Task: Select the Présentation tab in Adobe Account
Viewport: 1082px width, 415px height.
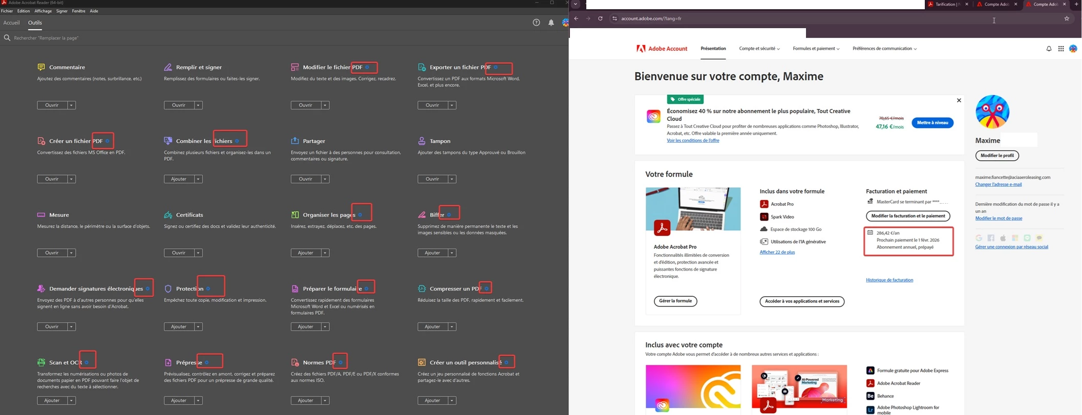Action: [x=713, y=49]
